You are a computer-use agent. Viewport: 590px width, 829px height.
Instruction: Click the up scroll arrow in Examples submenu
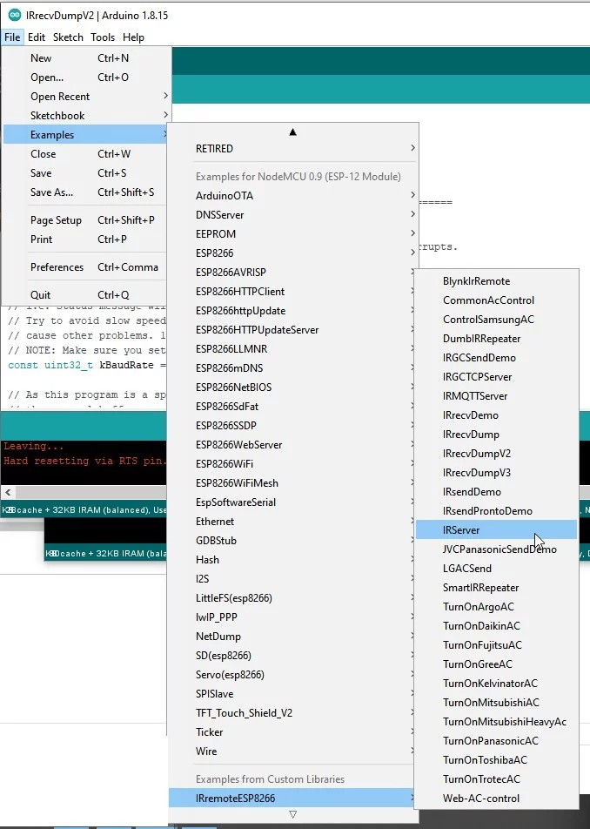(x=292, y=132)
